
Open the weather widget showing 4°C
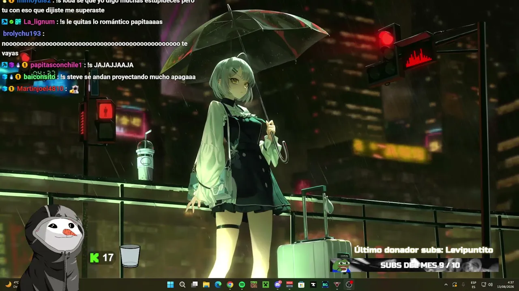(12, 285)
